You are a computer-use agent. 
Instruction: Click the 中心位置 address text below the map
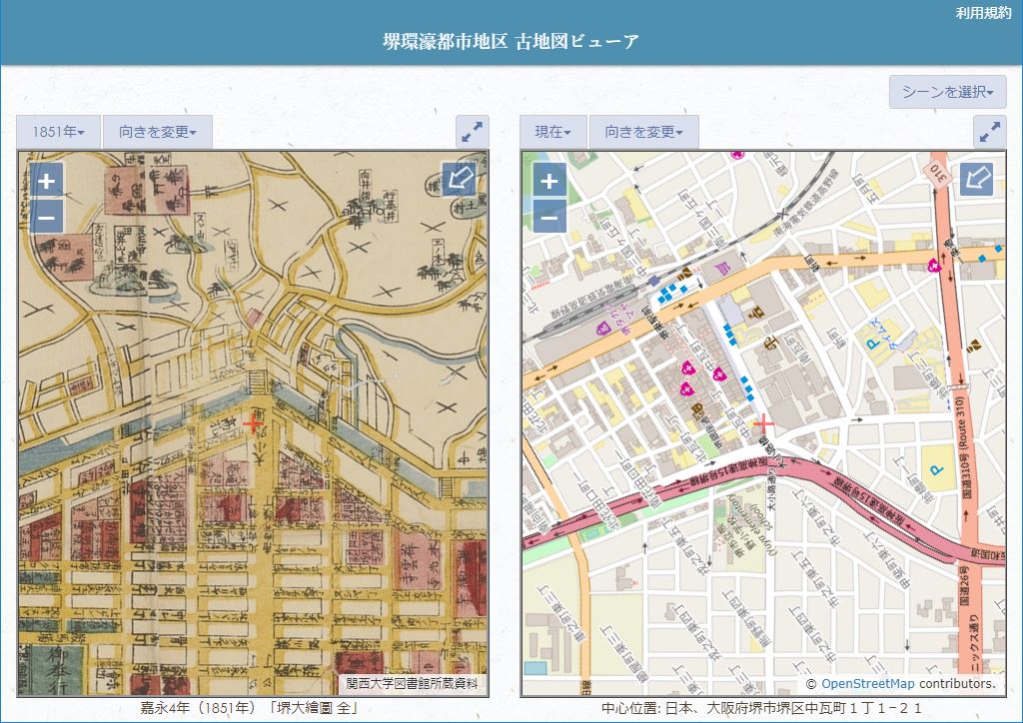pos(761,708)
